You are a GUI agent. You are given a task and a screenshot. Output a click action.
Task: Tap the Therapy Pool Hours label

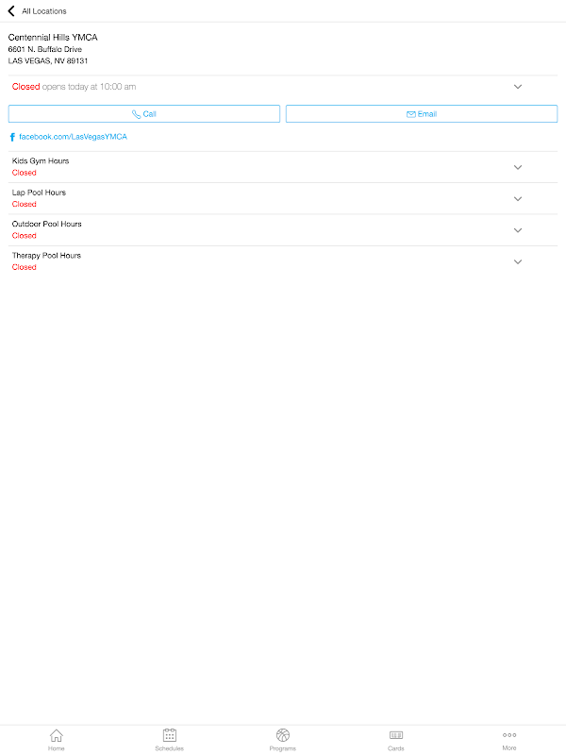[x=46, y=256]
